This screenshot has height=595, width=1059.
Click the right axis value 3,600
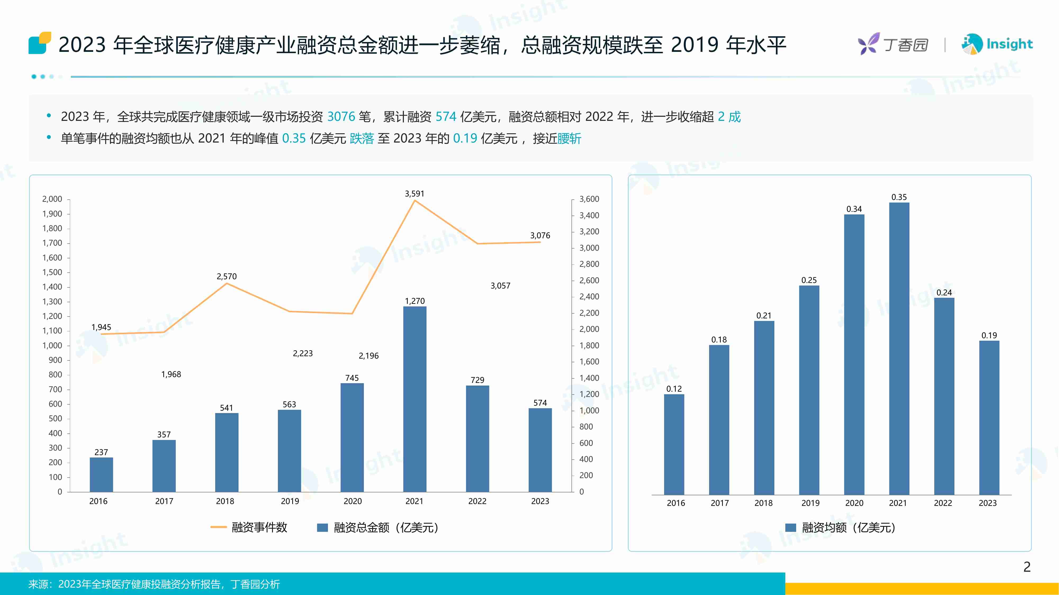pyautogui.click(x=589, y=199)
